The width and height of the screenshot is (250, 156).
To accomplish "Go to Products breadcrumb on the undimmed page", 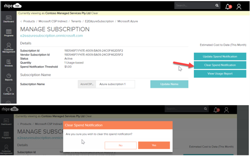I will 29,21.
